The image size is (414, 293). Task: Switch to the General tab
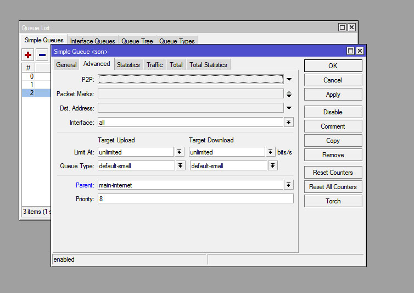pyautogui.click(x=66, y=65)
